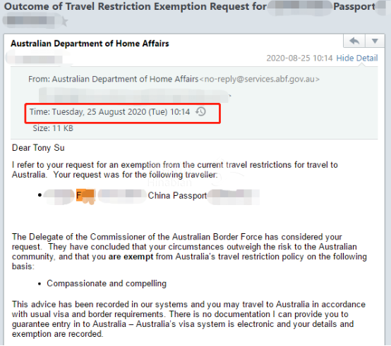Click the bold sender name heading

(x=90, y=44)
